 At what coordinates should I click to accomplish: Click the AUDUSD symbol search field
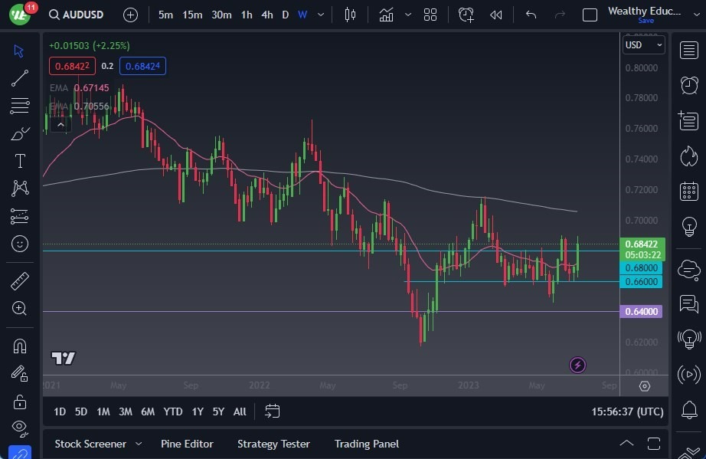[x=83, y=14]
